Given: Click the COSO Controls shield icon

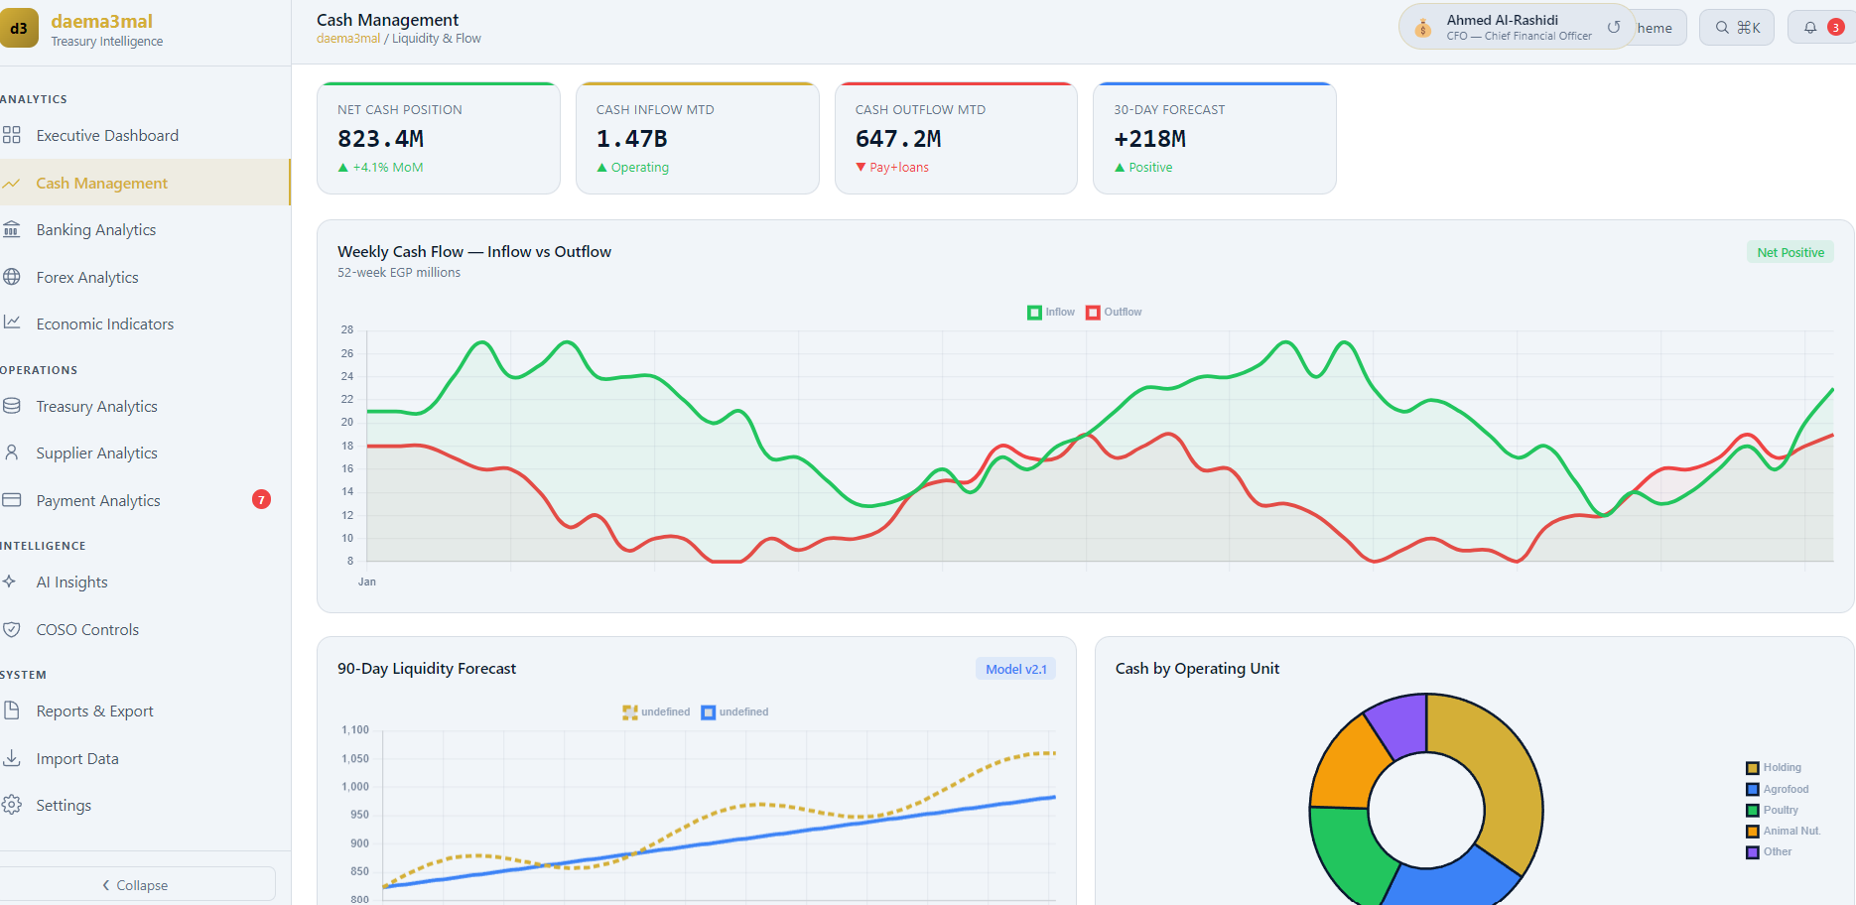Looking at the screenshot, I should [x=12, y=629].
